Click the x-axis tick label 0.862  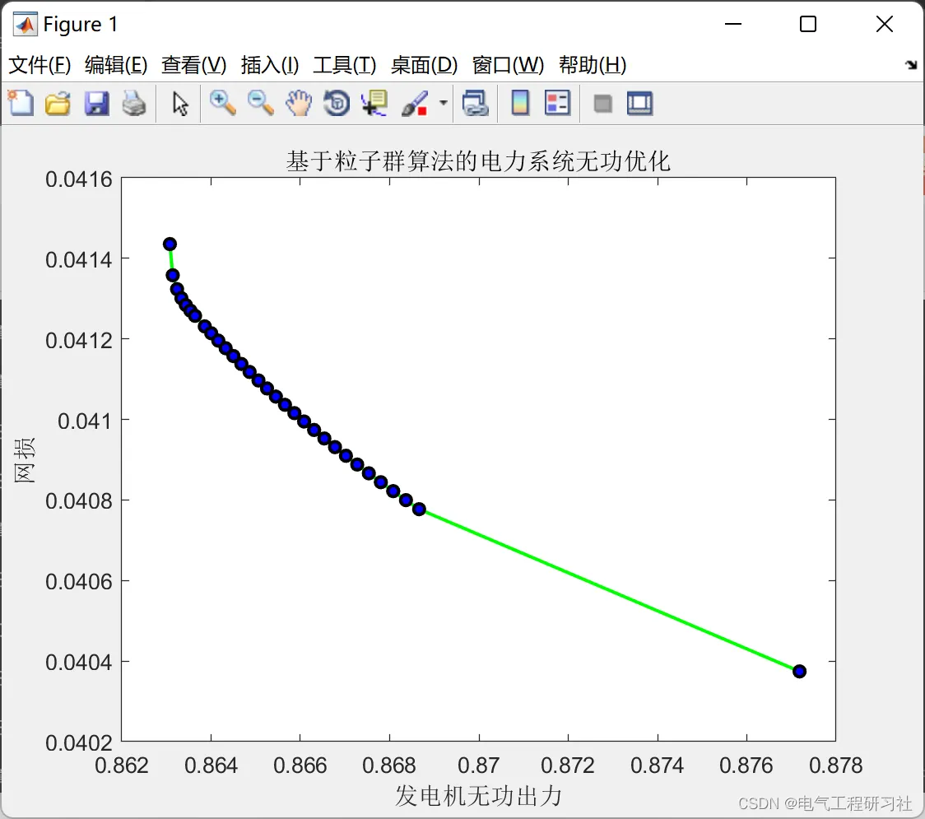click(122, 765)
